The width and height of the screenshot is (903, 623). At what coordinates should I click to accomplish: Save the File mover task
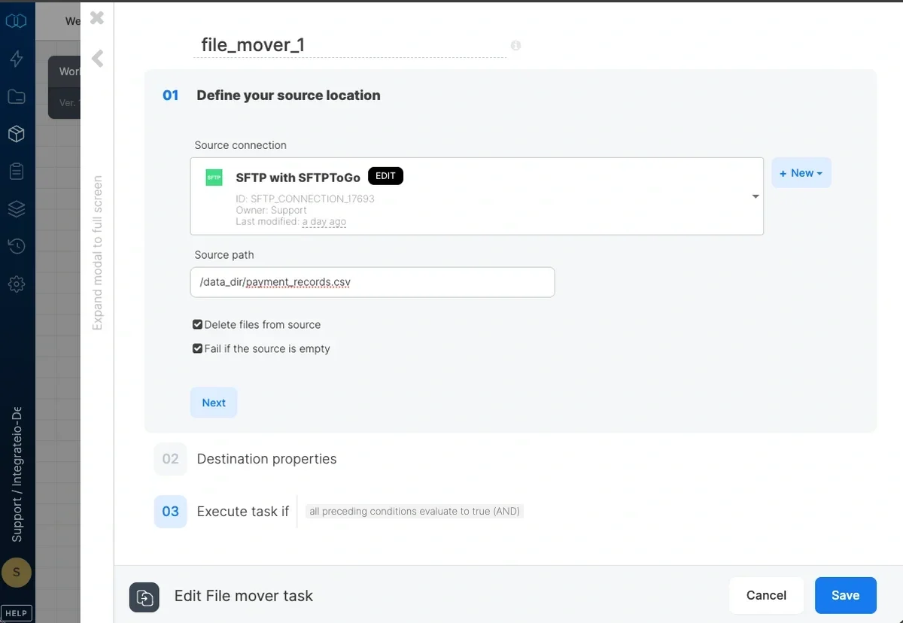[845, 594]
